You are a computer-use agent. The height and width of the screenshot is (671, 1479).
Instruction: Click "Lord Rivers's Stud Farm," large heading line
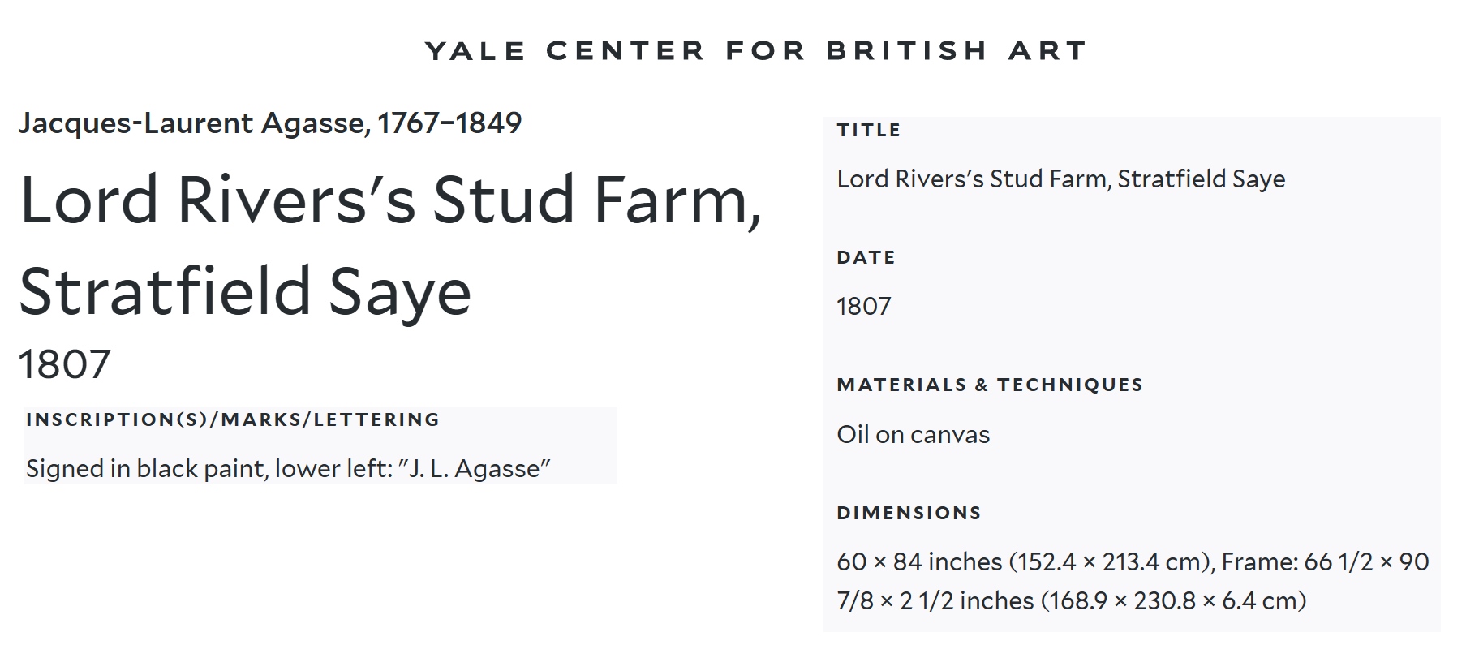click(390, 200)
